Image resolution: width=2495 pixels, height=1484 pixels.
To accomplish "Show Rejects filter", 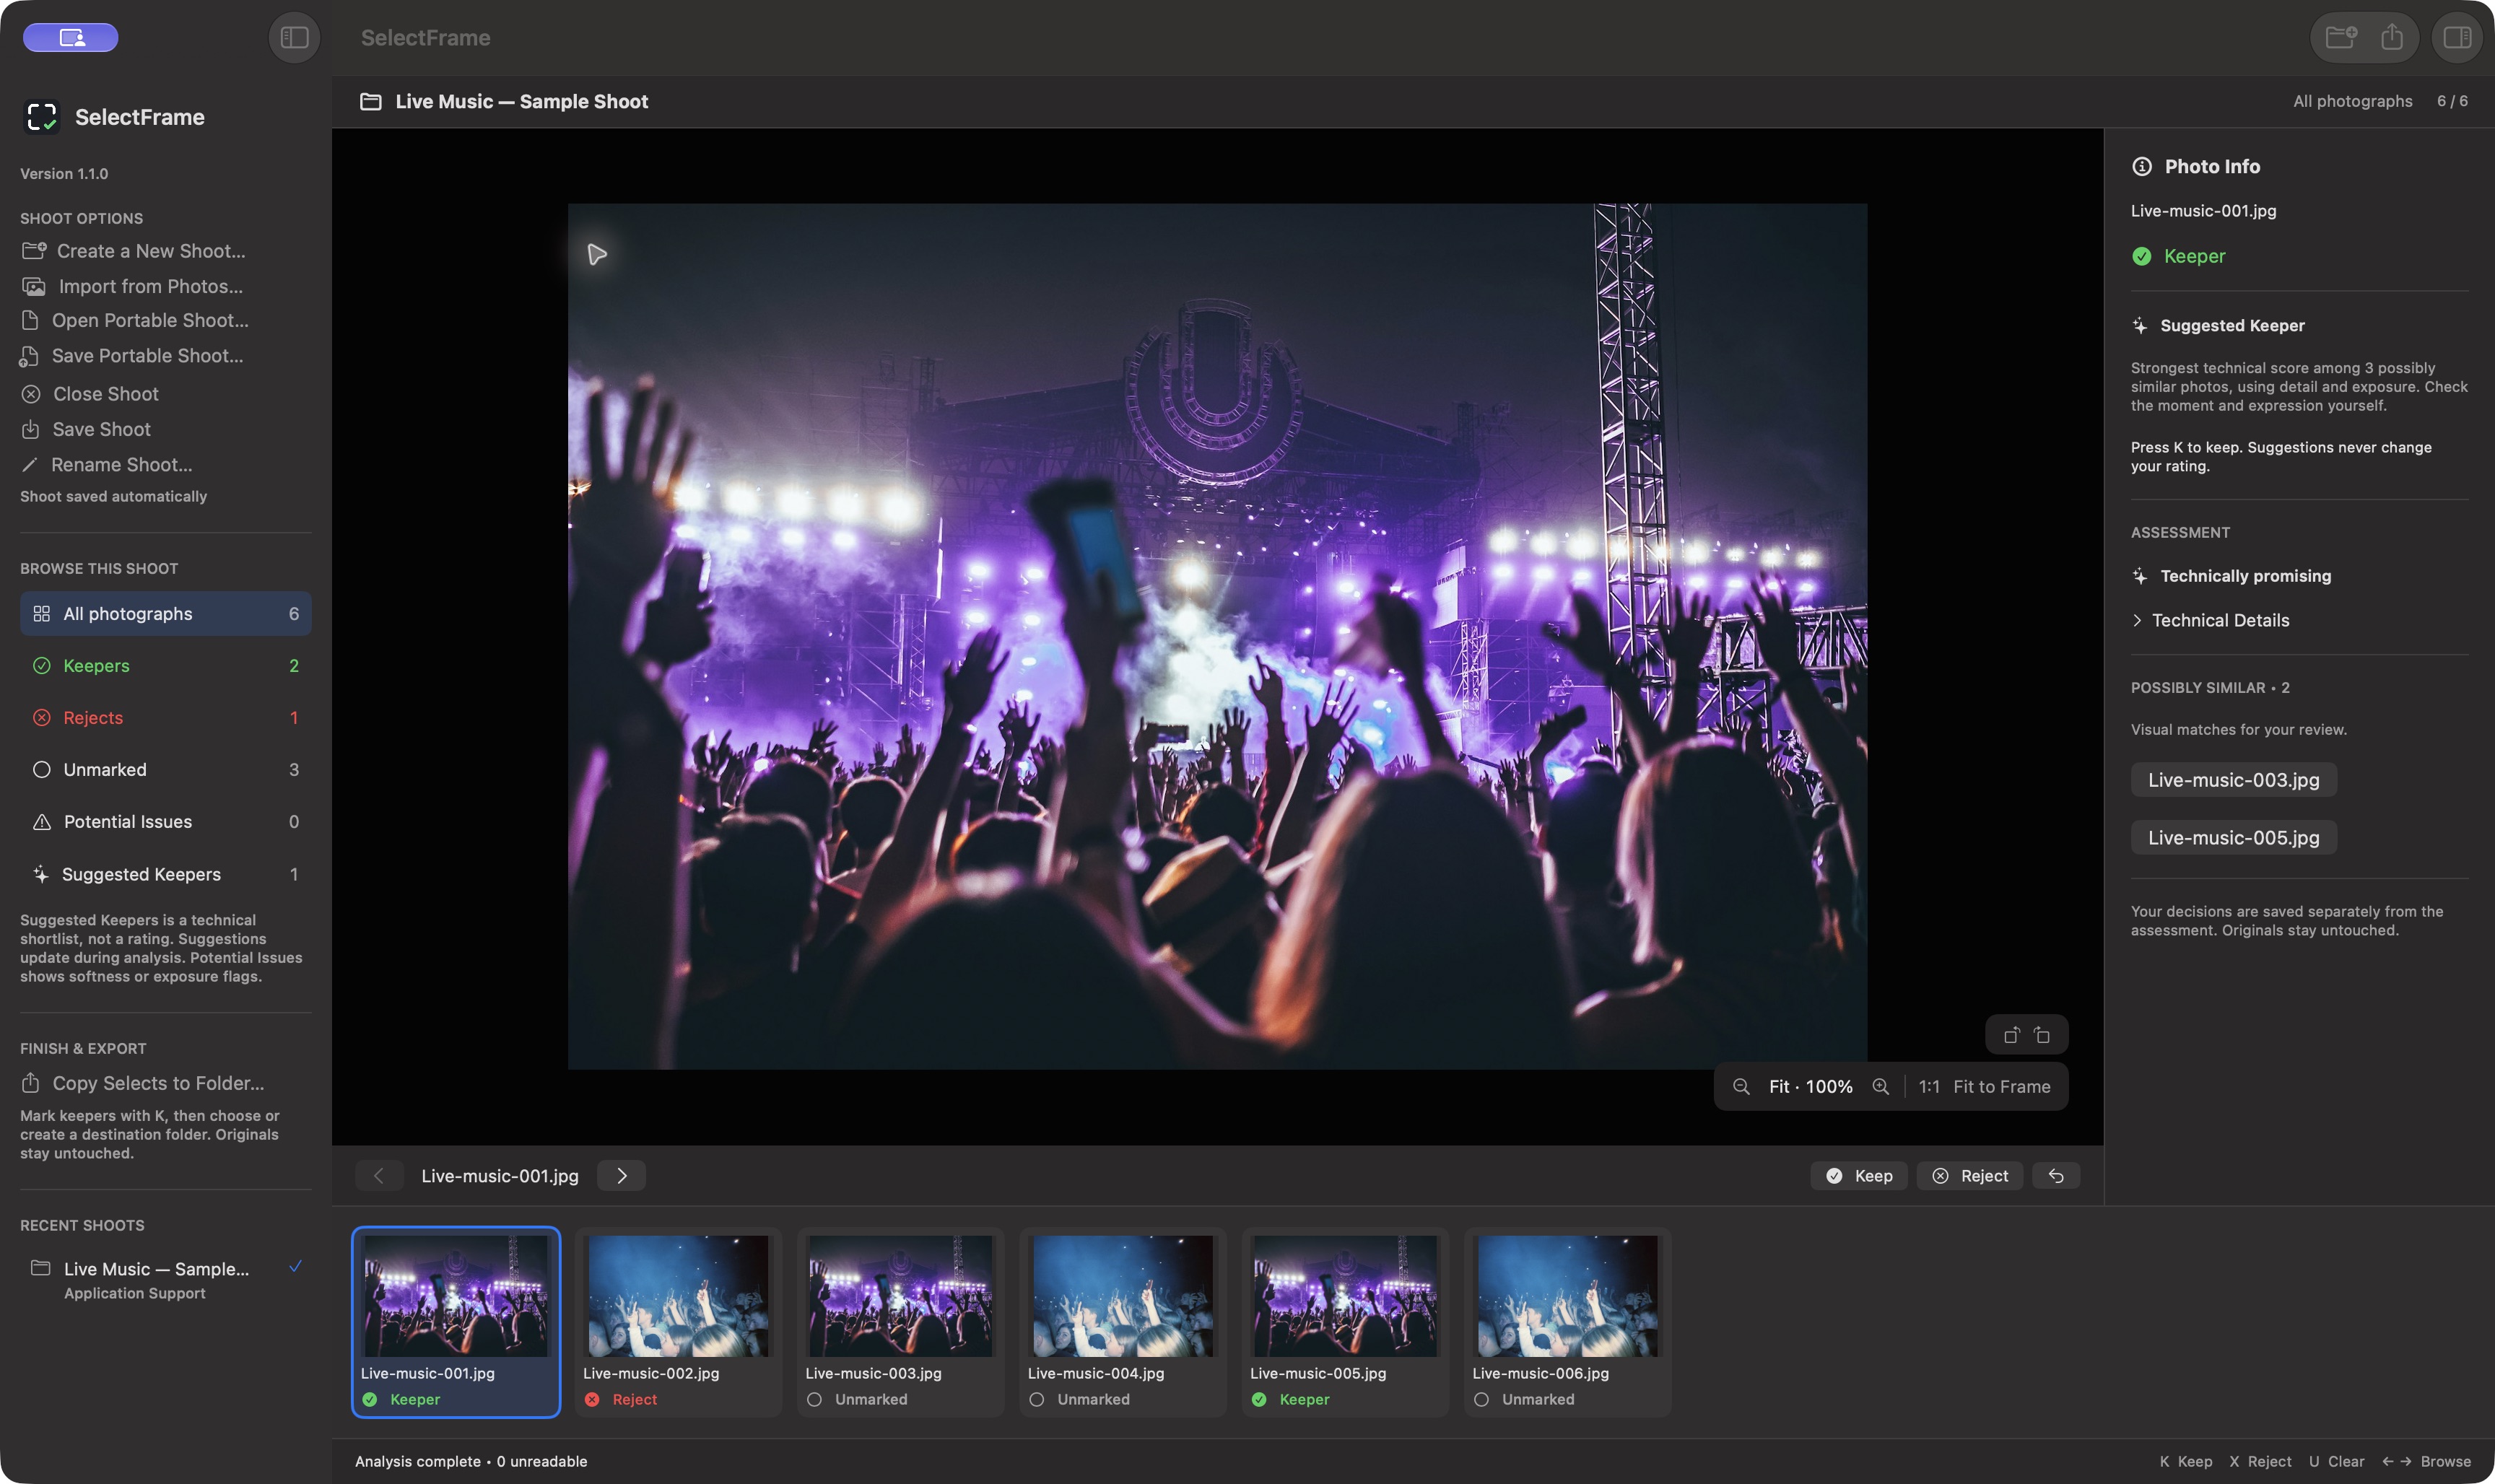I will (x=166, y=718).
